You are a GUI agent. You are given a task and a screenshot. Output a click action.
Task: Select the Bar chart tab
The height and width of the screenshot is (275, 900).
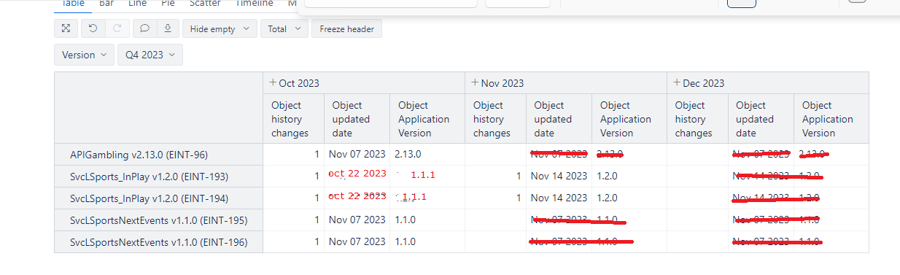(106, 4)
